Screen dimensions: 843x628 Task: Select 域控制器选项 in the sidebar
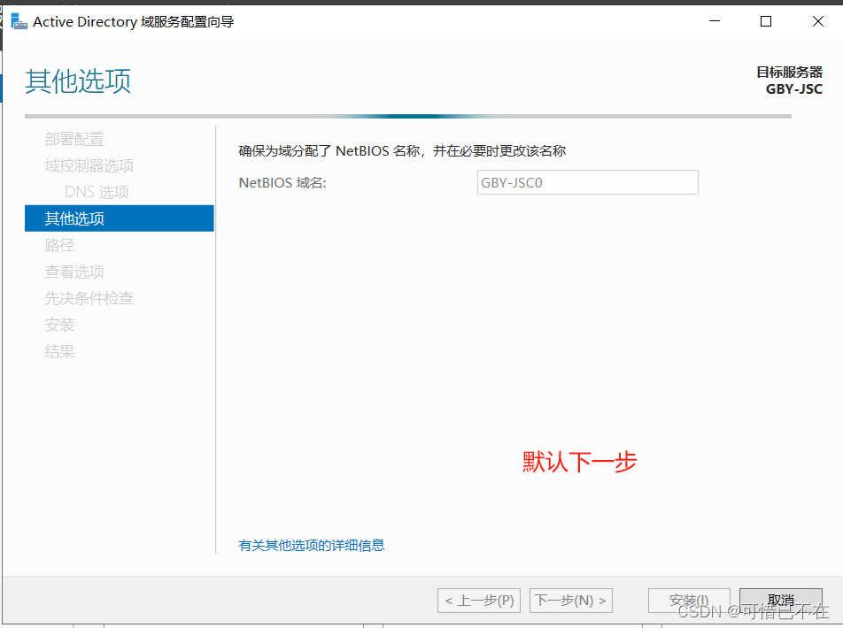(89, 165)
